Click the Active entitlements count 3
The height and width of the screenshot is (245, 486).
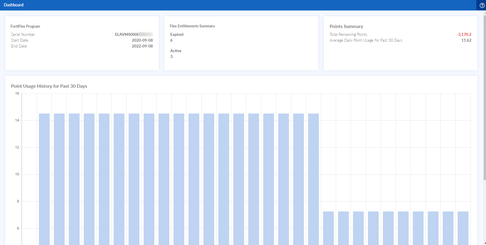[172, 57]
